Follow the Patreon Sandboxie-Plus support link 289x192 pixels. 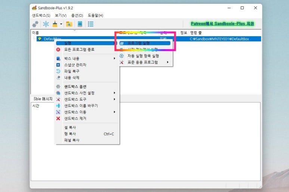[x=222, y=24]
